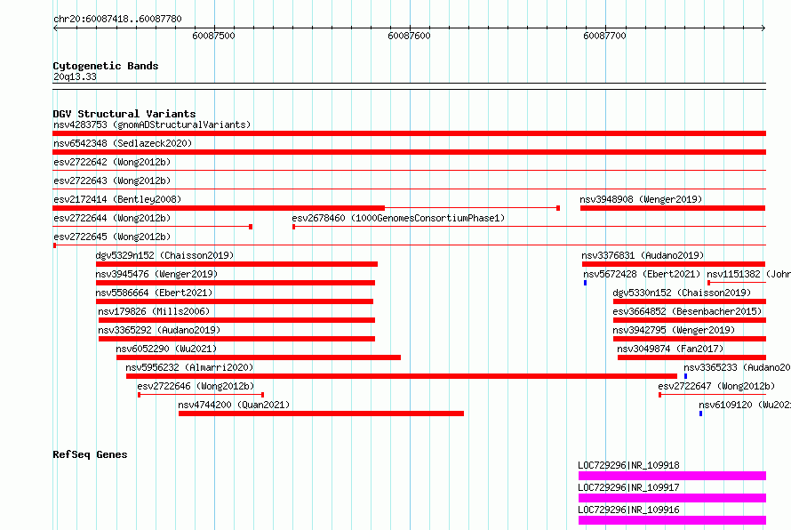Open nsv6052290 (Wu2021) variant
Viewport: 791px width, 530px height.
pyautogui.click(x=166, y=349)
